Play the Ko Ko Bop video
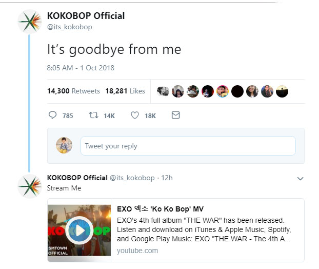319x269 pixels. click(x=79, y=230)
